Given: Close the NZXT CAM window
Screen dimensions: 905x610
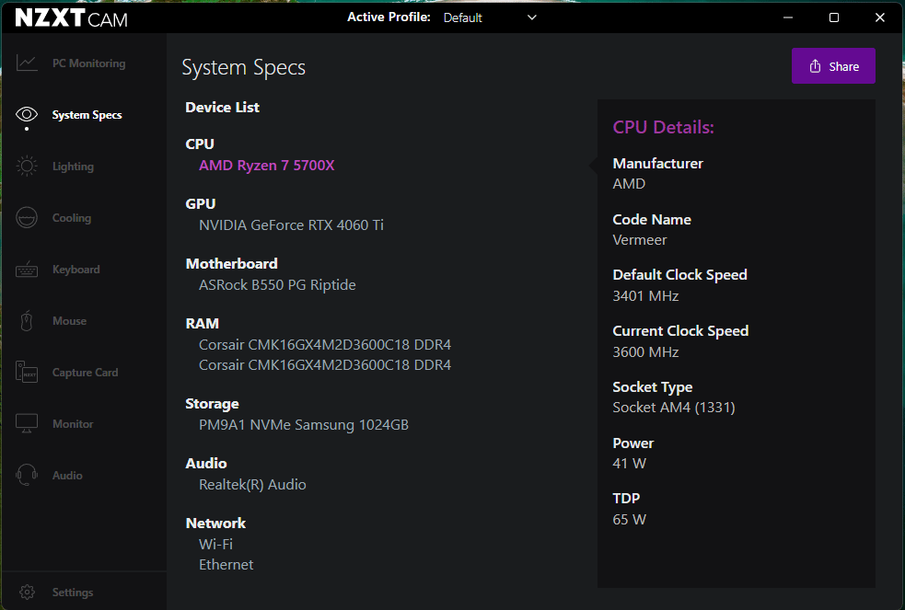Looking at the screenshot, I should pyautogui.click(x=879, y=17).
